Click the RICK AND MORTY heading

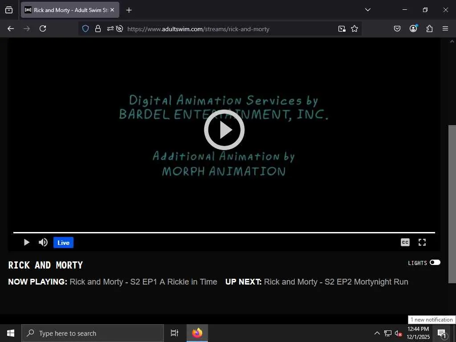pos(45,265)
